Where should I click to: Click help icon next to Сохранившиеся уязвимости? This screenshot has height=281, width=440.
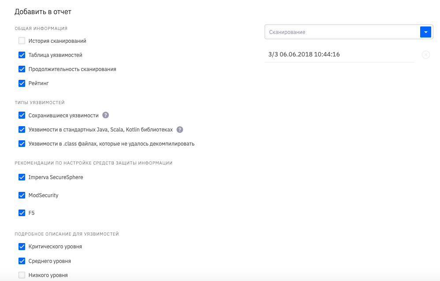click(x=105, y=115)
